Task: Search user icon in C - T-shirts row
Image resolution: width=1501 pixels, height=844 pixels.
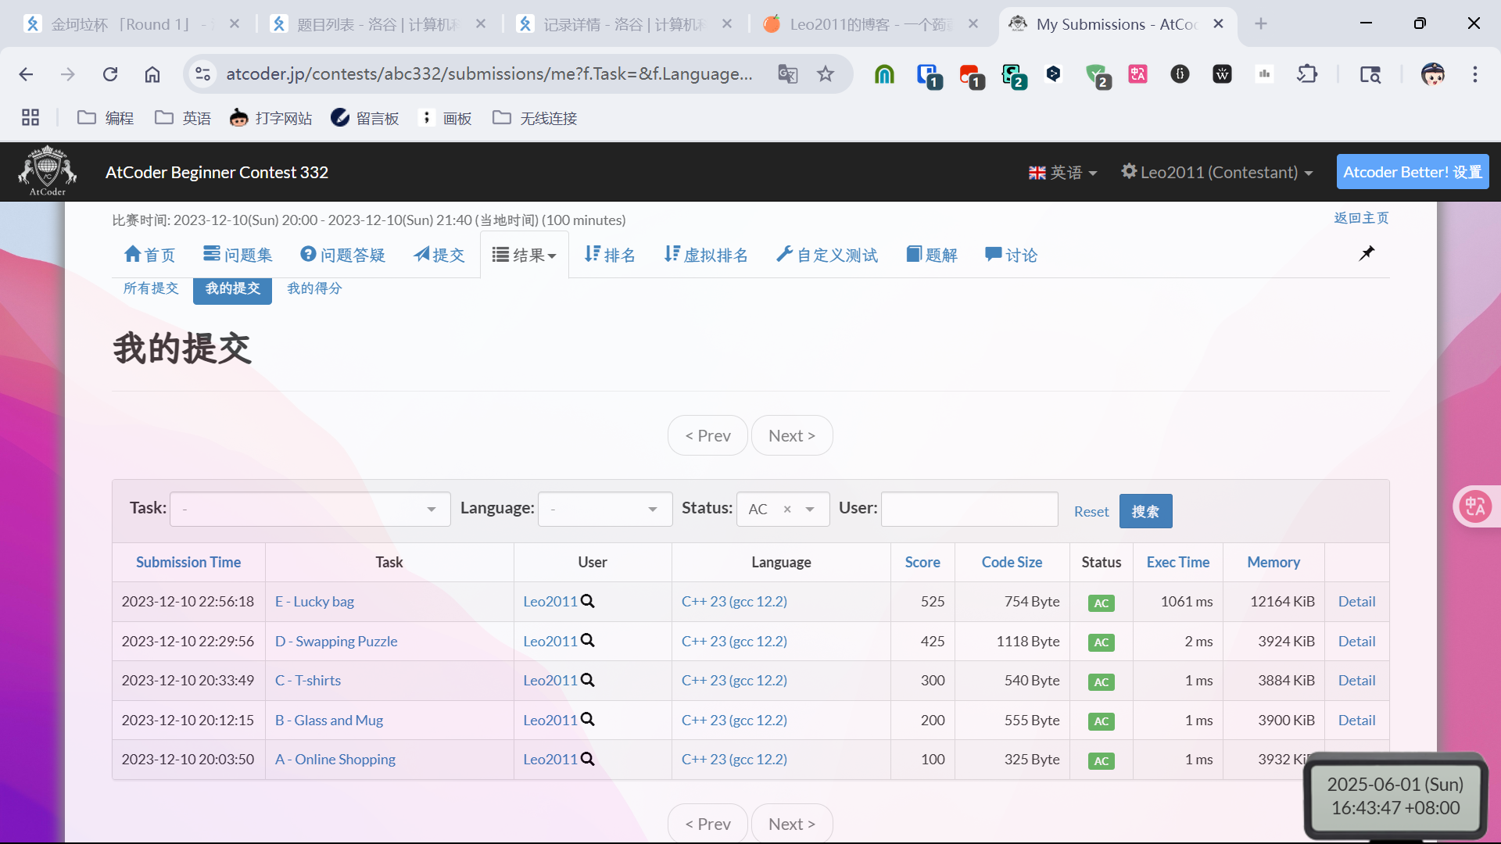Action: (x=588, y=680)
